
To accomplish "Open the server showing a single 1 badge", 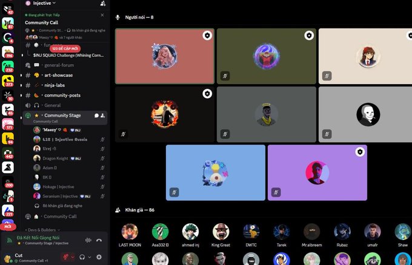I will (x=8, y=197).
